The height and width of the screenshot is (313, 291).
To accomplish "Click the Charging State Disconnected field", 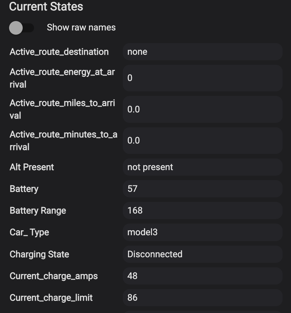I will [x=202, y=254].
